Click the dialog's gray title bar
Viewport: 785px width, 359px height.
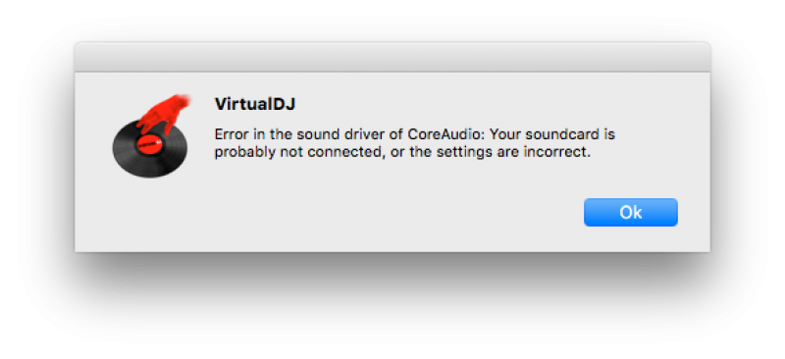[x=392, y=57]
